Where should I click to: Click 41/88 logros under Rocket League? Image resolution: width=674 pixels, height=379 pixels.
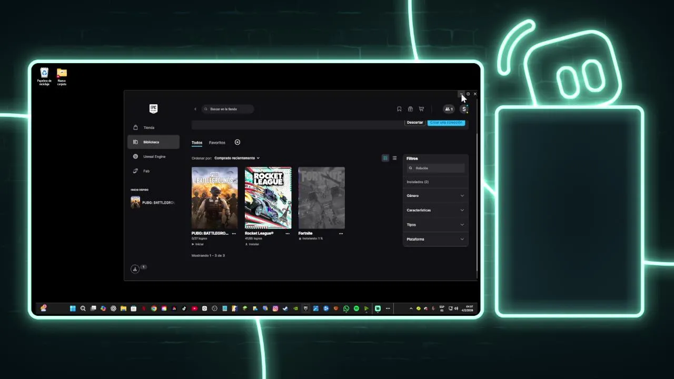253,238
